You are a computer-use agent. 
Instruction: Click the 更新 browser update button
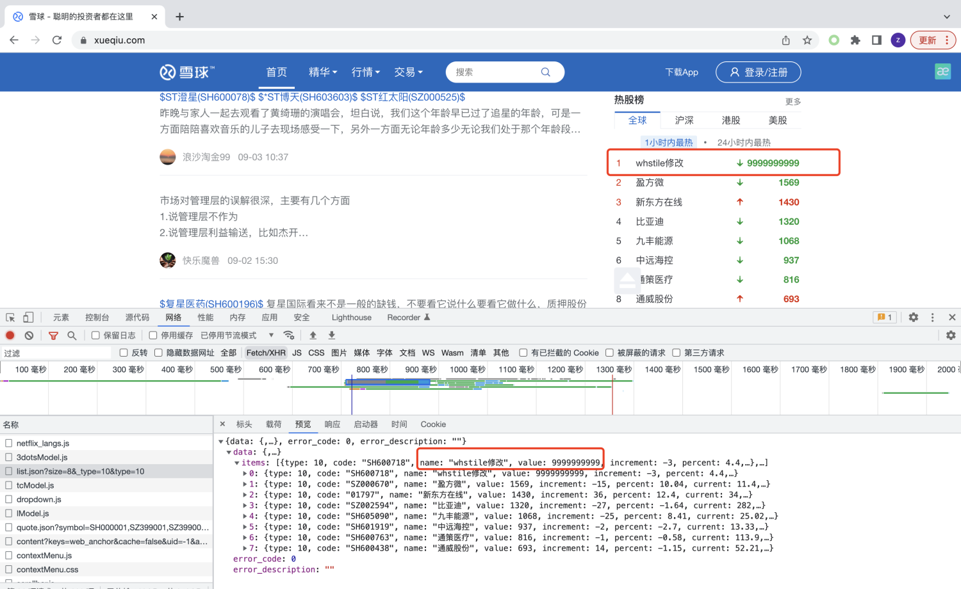click(933, 40)
